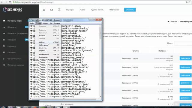Click the home icon near Главная
The width and height of the screenshot is (192, 108).
click(169, 22)
